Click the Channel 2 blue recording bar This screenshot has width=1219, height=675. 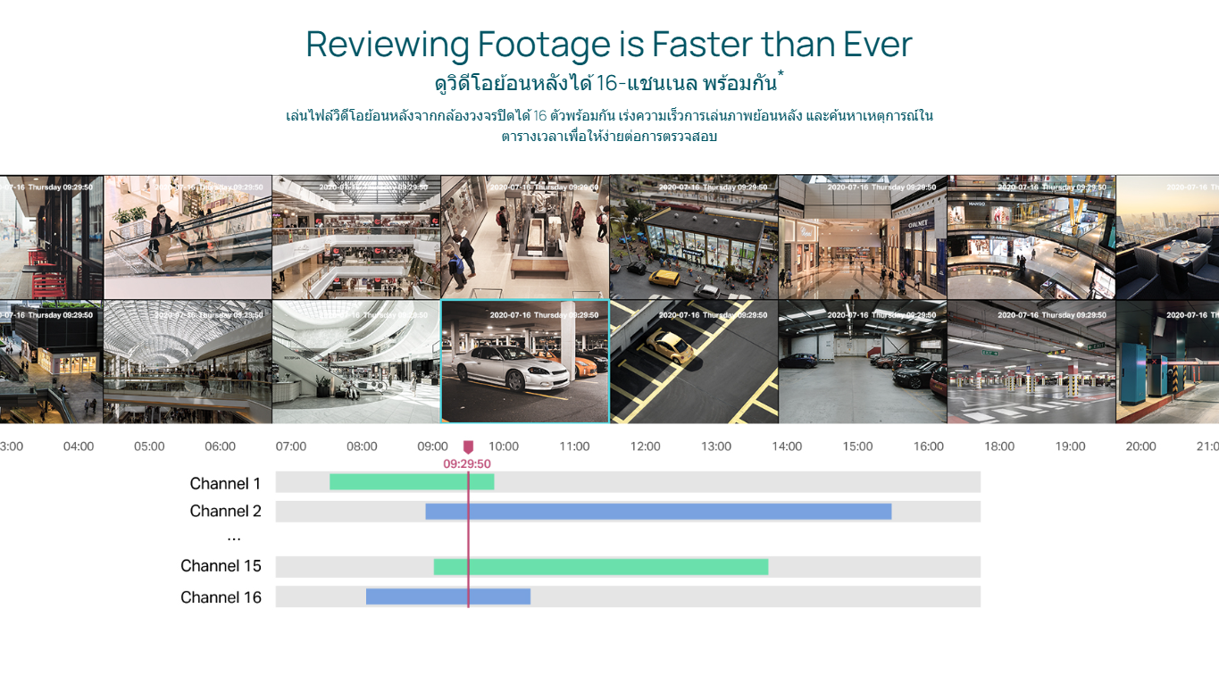pyautogui.click(x=658, y=512)
